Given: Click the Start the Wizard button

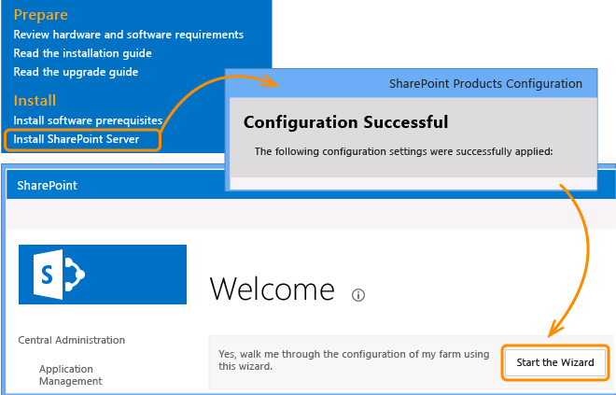Looking at the screenshot, I should point(555,362).
